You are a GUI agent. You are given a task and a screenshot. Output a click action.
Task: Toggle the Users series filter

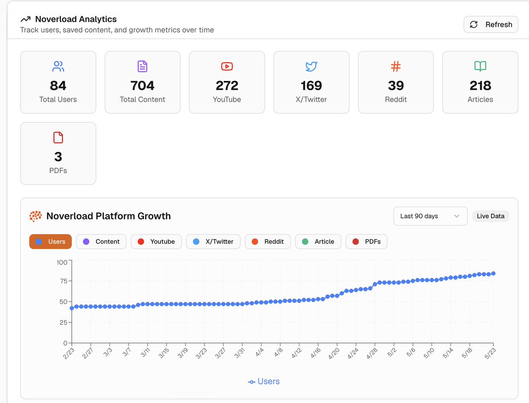pyautogui.click(x=50, y=241)
